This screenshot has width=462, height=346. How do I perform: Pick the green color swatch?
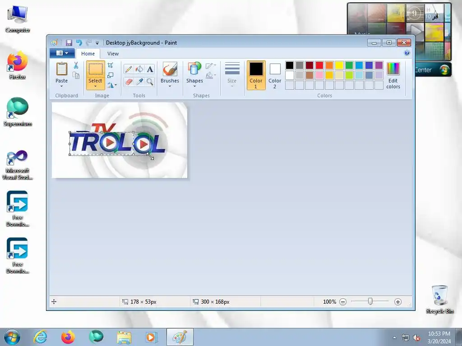click(349, 65)
